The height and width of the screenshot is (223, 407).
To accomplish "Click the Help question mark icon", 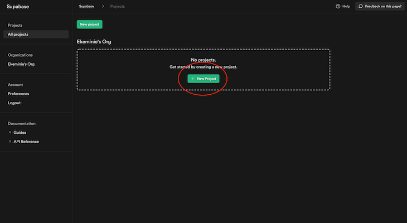I will point(338,6).
